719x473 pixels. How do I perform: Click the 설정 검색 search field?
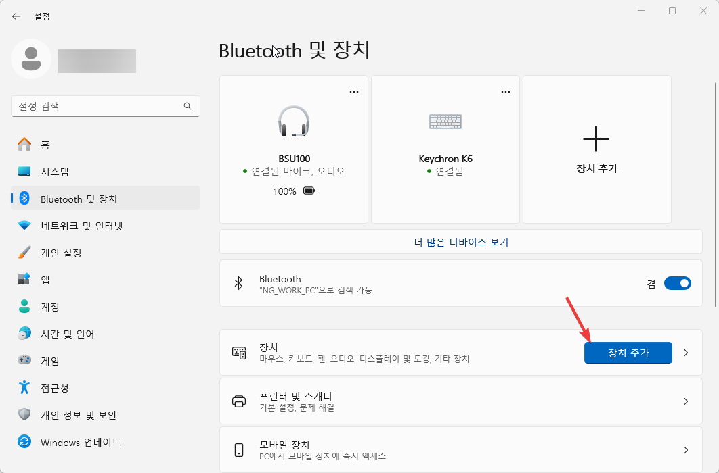(x=106, y=106)
